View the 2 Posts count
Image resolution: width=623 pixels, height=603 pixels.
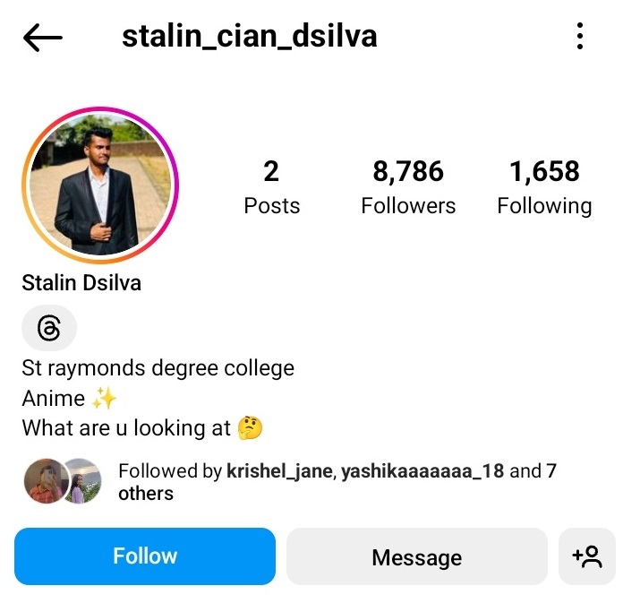pos(272,187)
